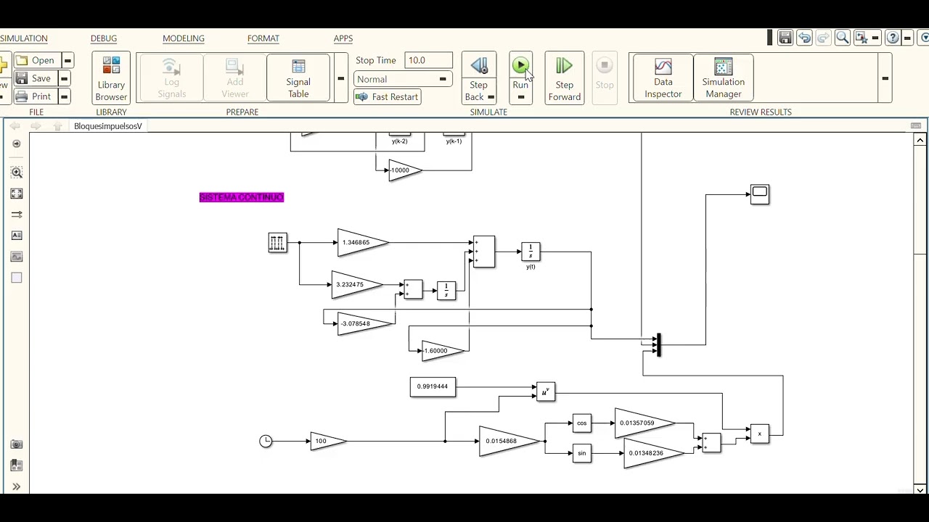929x522 pixels.
Task: Select the Area box tool in the palette
Action: (x=17, y=278)
